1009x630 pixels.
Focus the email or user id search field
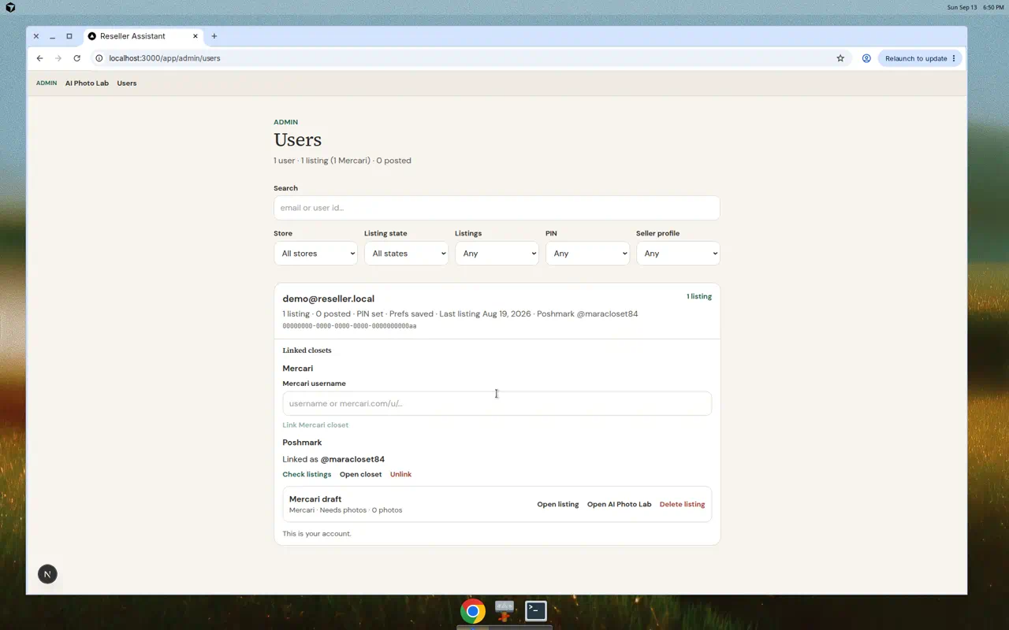click(x=497, y=208)
